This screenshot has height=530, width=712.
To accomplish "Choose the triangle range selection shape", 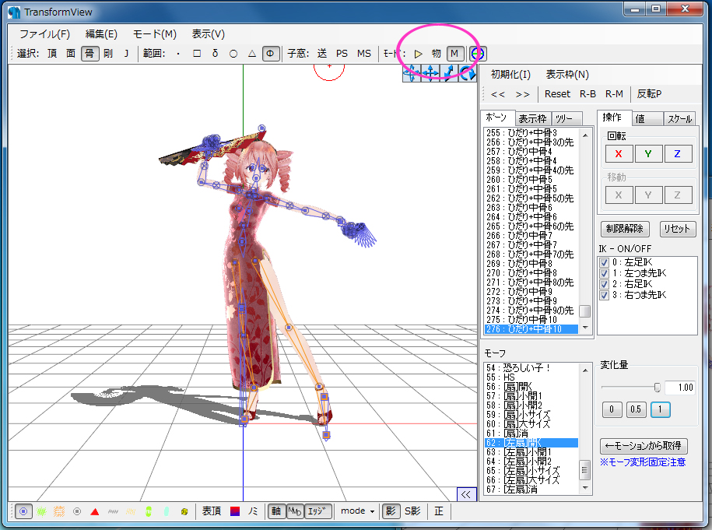I will pos(252,54).
